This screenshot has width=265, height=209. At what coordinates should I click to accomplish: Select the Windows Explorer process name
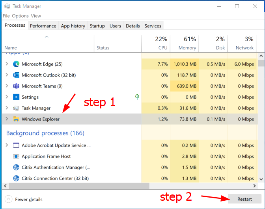click(x=41, y=119)
